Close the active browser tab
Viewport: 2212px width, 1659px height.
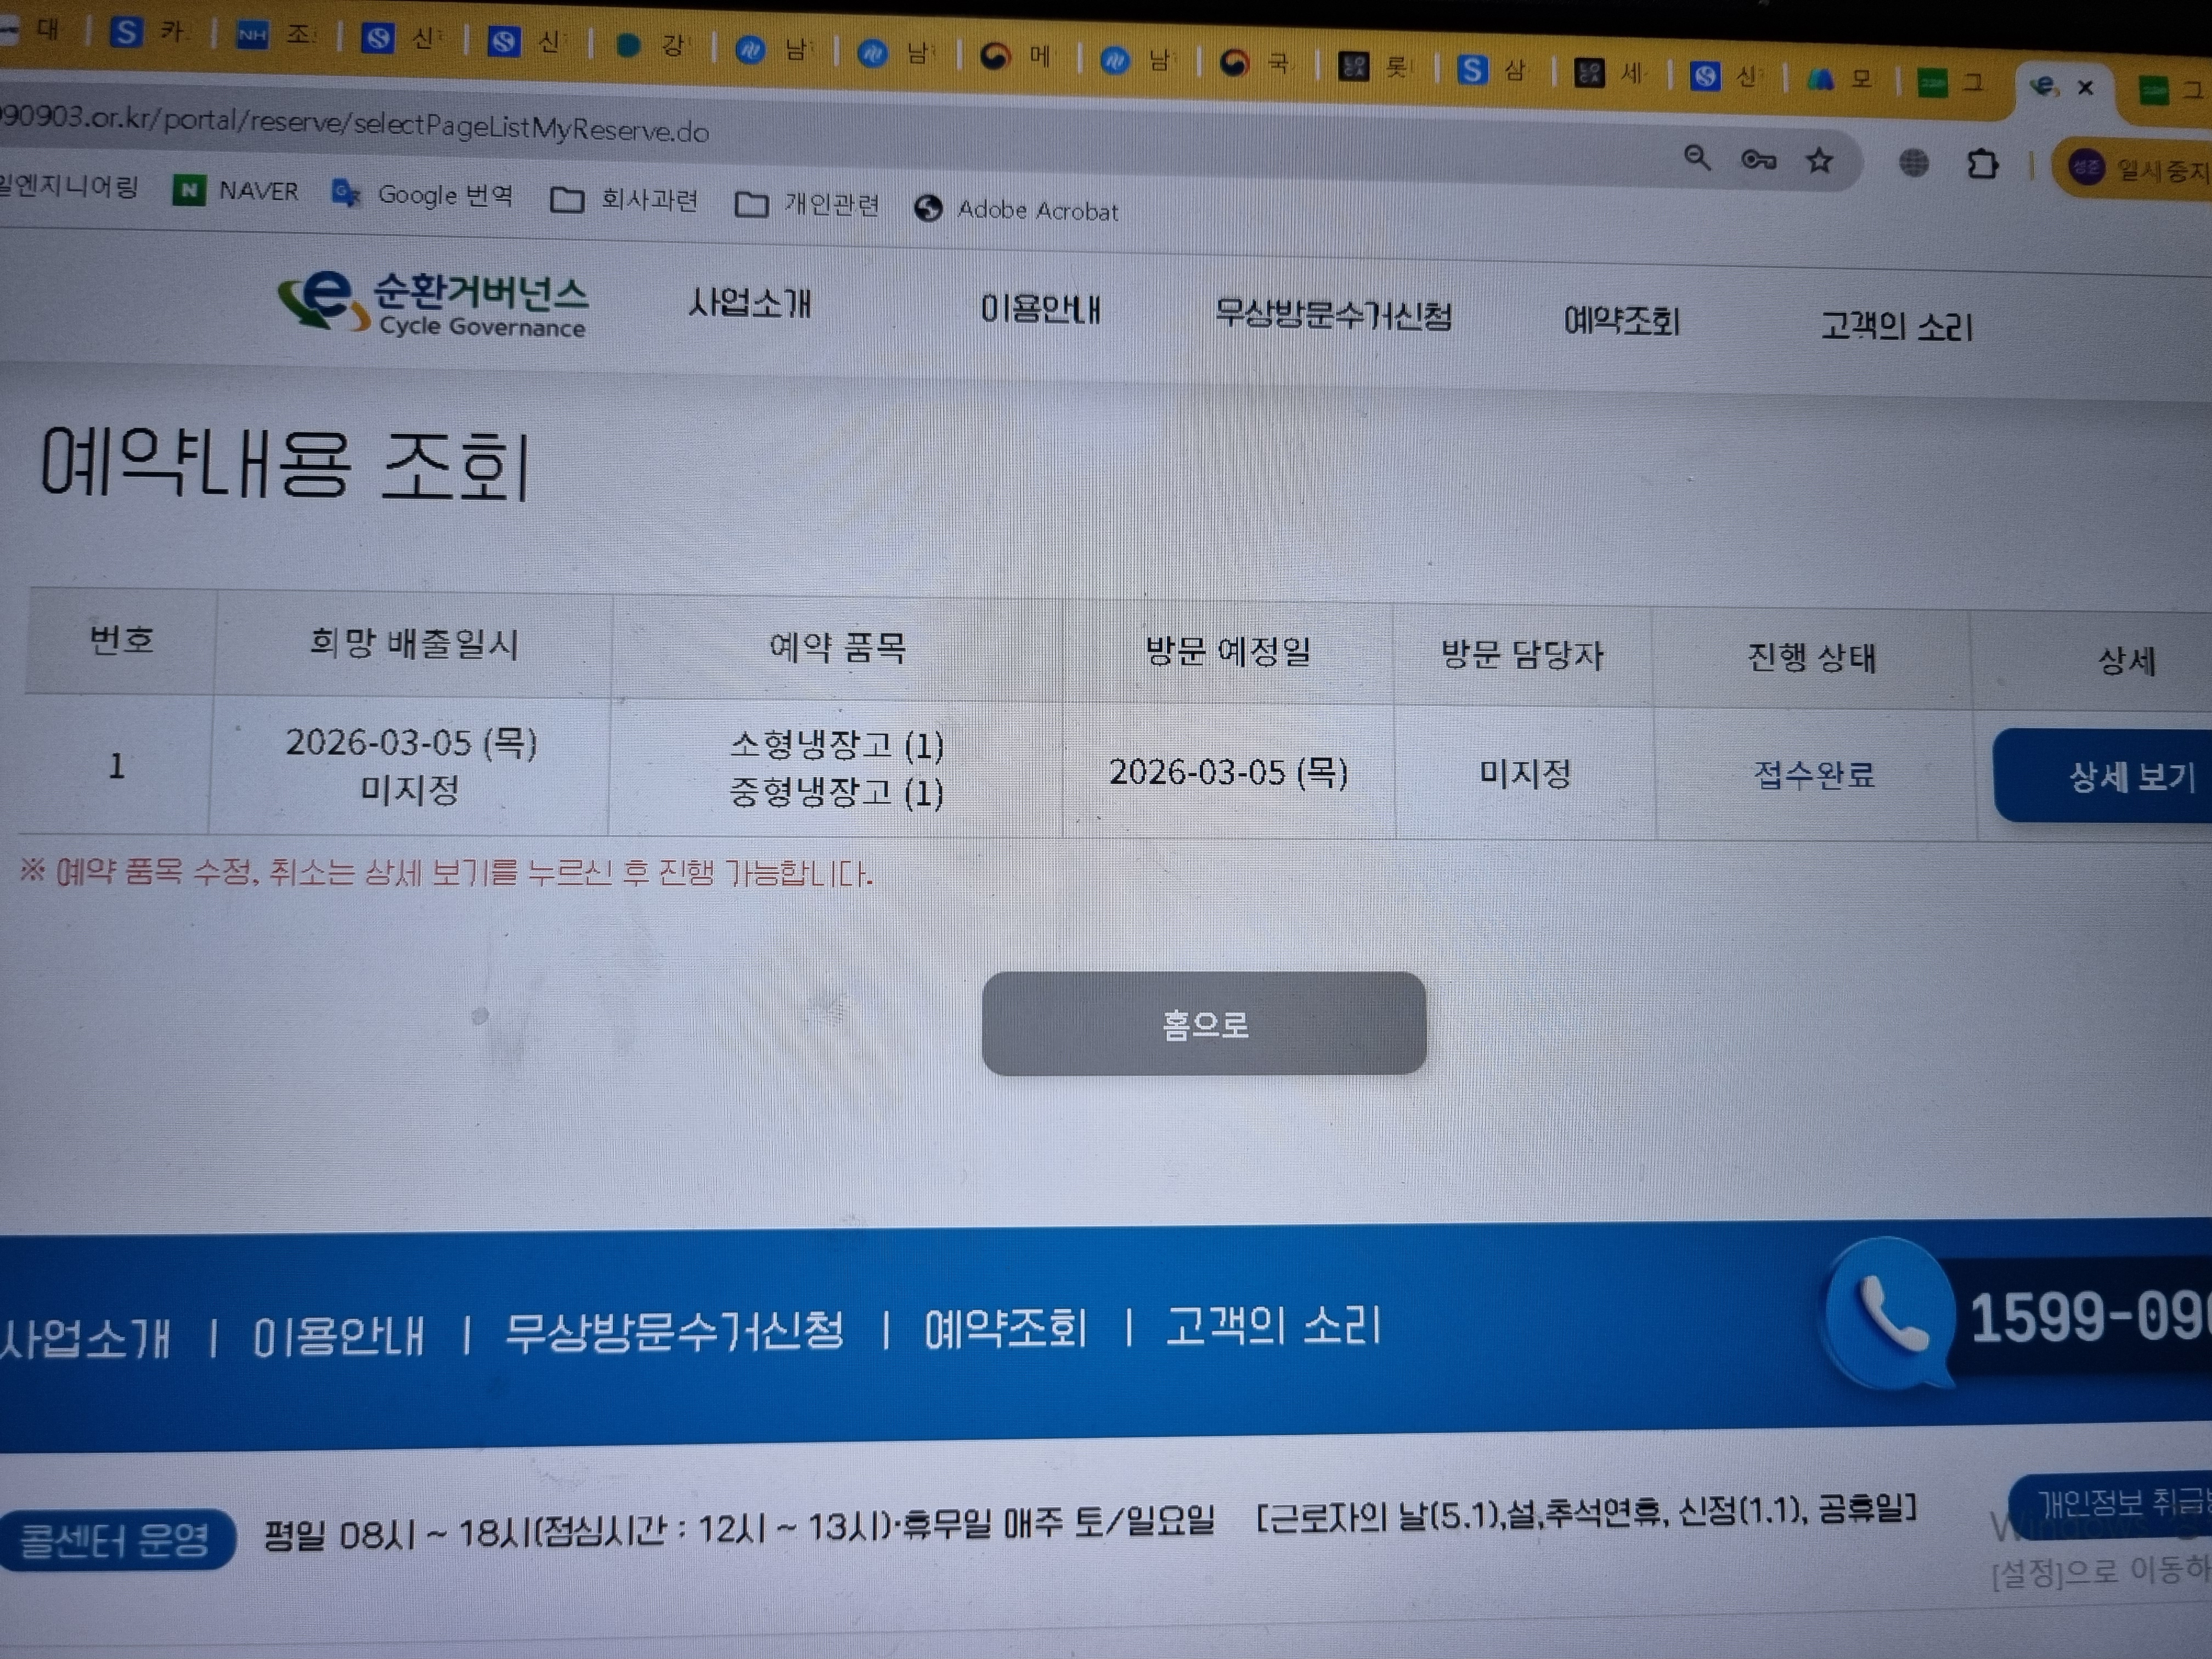pyautogui.click(x=2085, y=88)
